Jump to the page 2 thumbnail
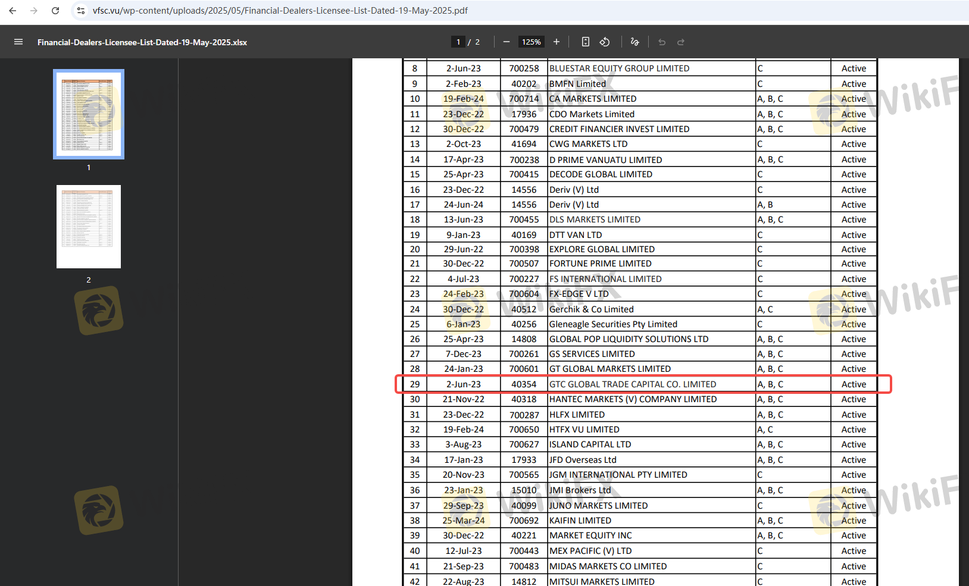Screen dimensions: 969x586 pos(89,227)
